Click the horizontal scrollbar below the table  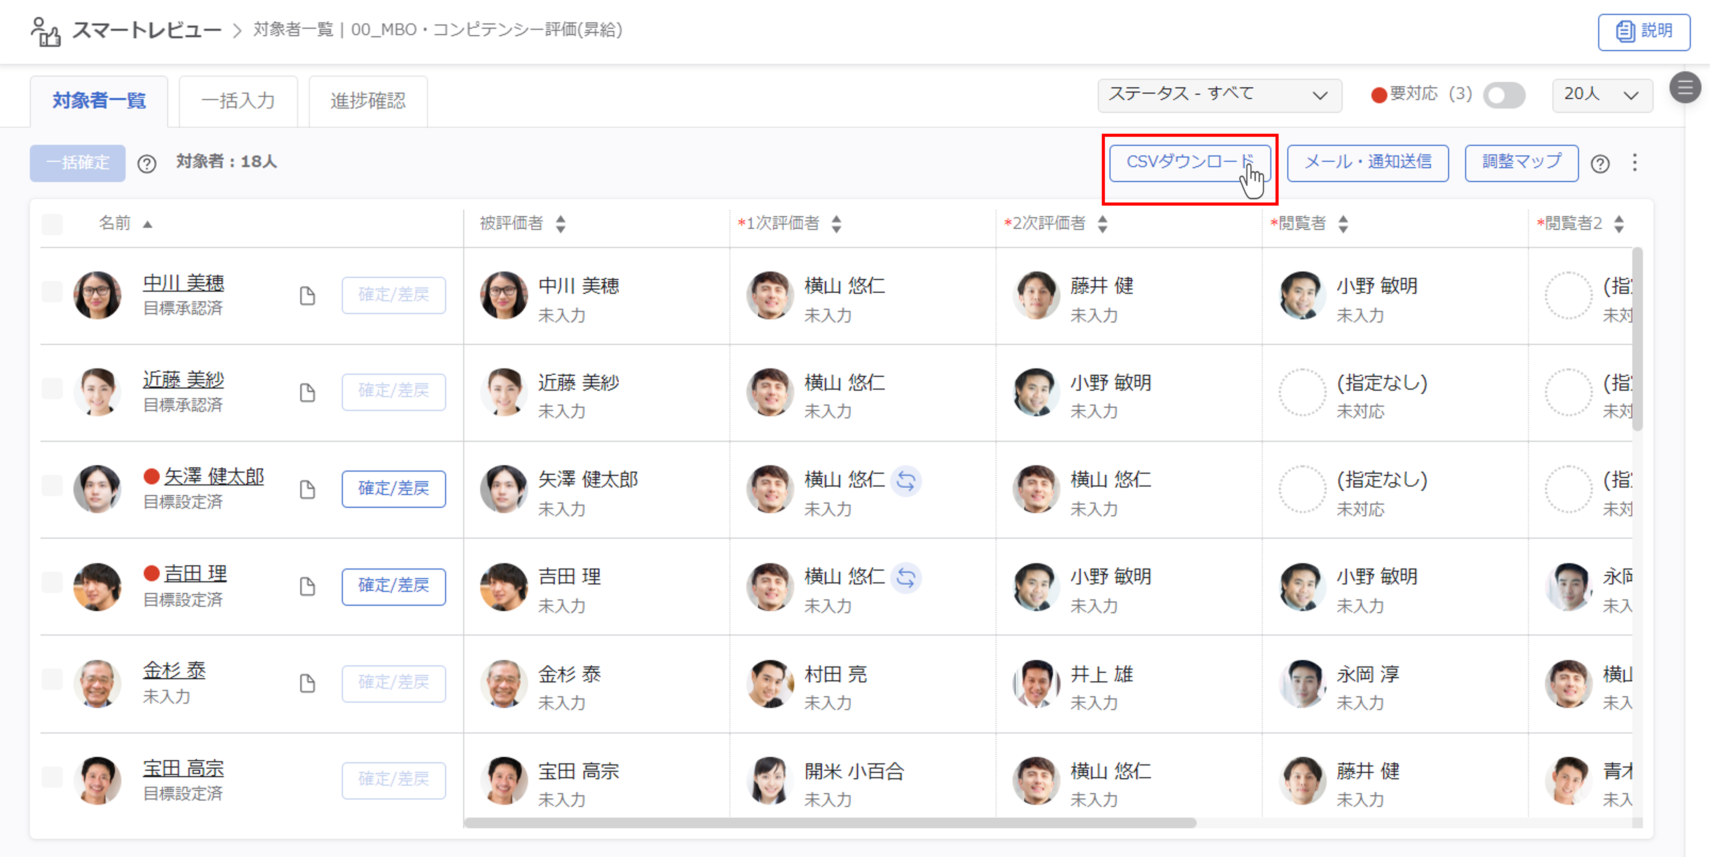tap(830, 823)
